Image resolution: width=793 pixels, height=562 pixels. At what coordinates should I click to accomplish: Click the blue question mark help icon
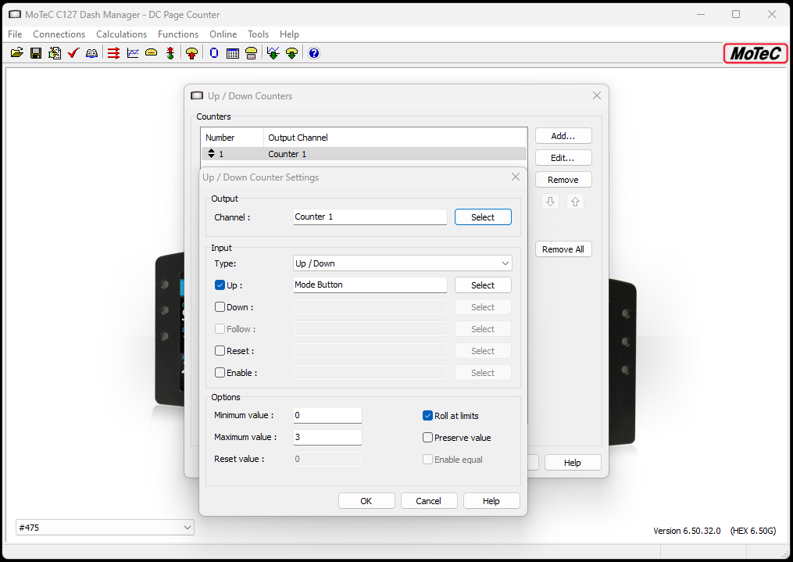coord(314,53)
